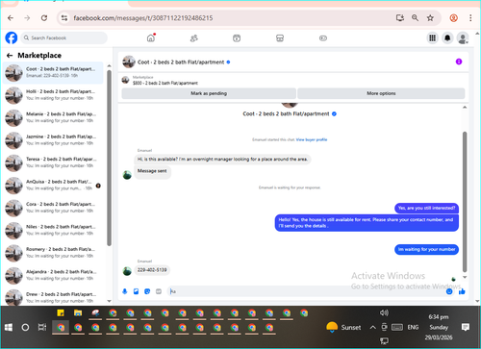Click the back arrow beside Marketplace heading
Screen dimensions: 481x349
(x=10, y=56)
